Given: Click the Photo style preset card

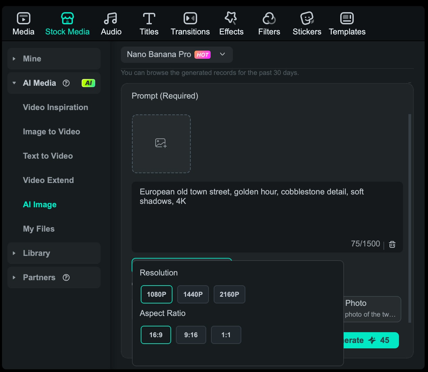Looking at the screenshot, I should [372, 309].
